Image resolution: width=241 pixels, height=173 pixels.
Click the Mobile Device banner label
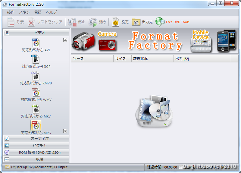point(201,35)
